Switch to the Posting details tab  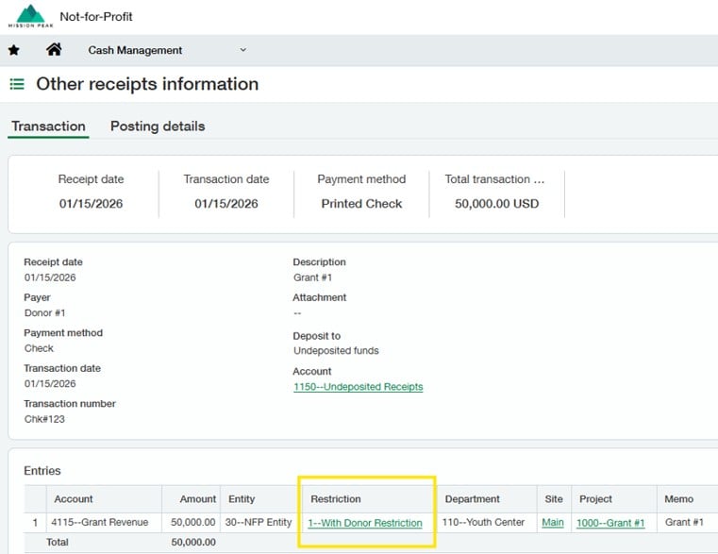(158, 126)
